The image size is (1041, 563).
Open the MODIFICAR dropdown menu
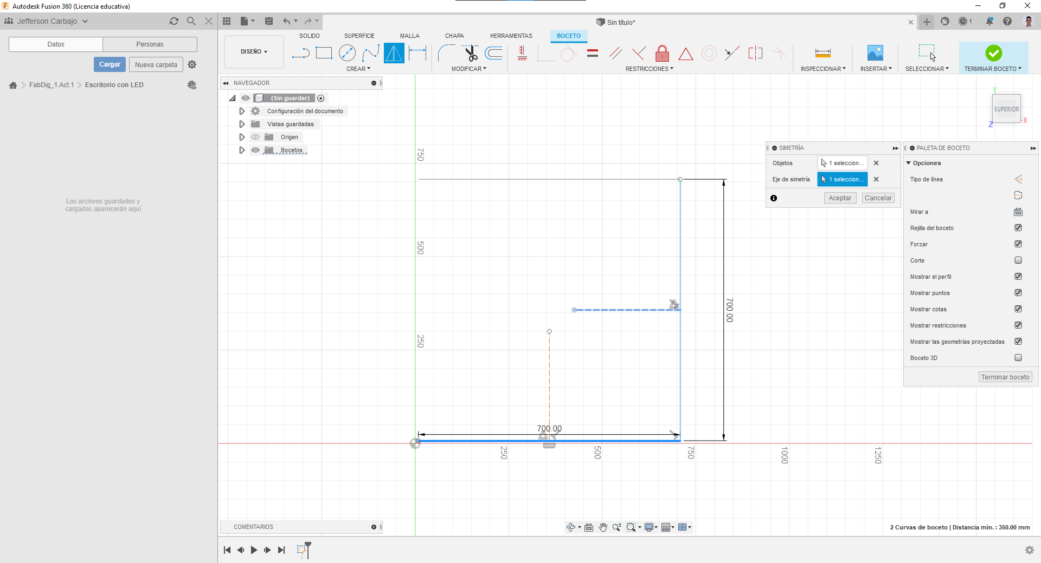point(469,69)
